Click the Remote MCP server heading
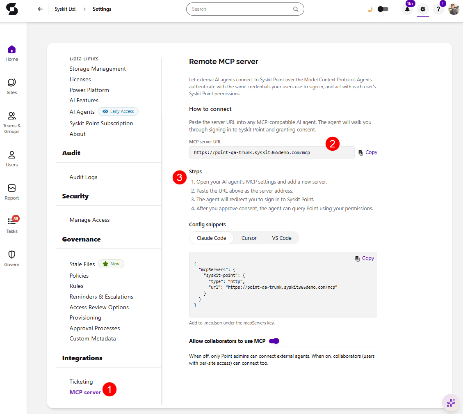This screenshot has width=463, height=414. pyautogui.click(x=224, y=62)
